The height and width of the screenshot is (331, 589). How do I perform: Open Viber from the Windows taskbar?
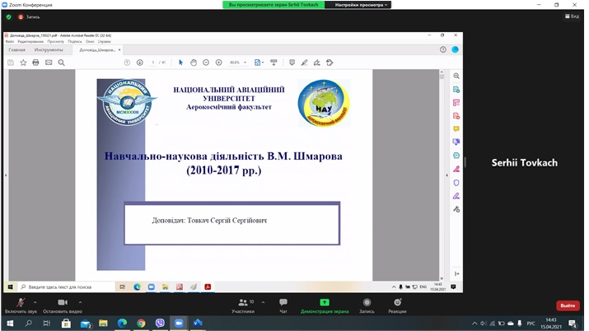coord(160,324)
